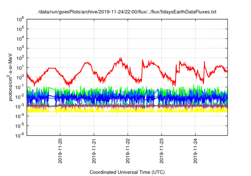251x176 pixels.
Task: Select the 10^2 y-axis label
Action: point(20,58)
